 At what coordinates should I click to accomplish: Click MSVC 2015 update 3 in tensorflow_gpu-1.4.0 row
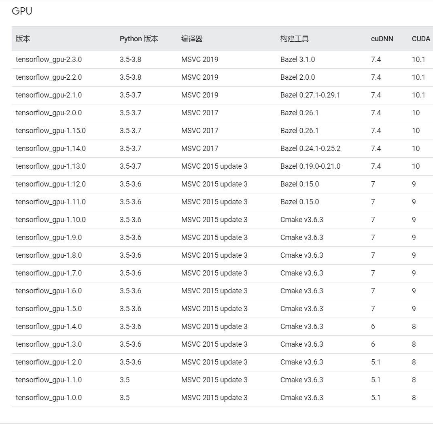tap(214, 326)
